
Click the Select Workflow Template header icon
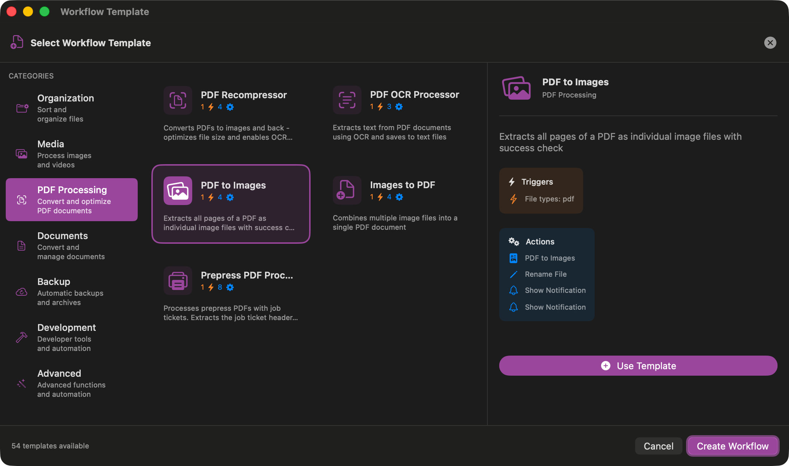[17, 42]
